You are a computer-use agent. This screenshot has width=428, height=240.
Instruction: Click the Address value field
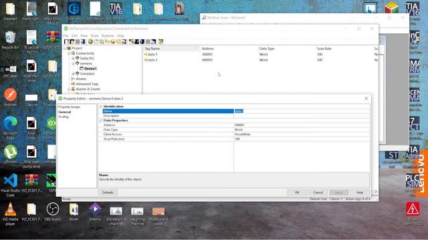(x=302, y=125)
